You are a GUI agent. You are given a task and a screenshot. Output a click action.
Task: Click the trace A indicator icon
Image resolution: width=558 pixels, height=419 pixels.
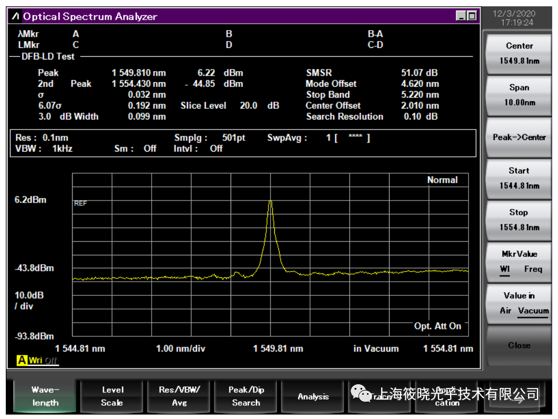22,361
